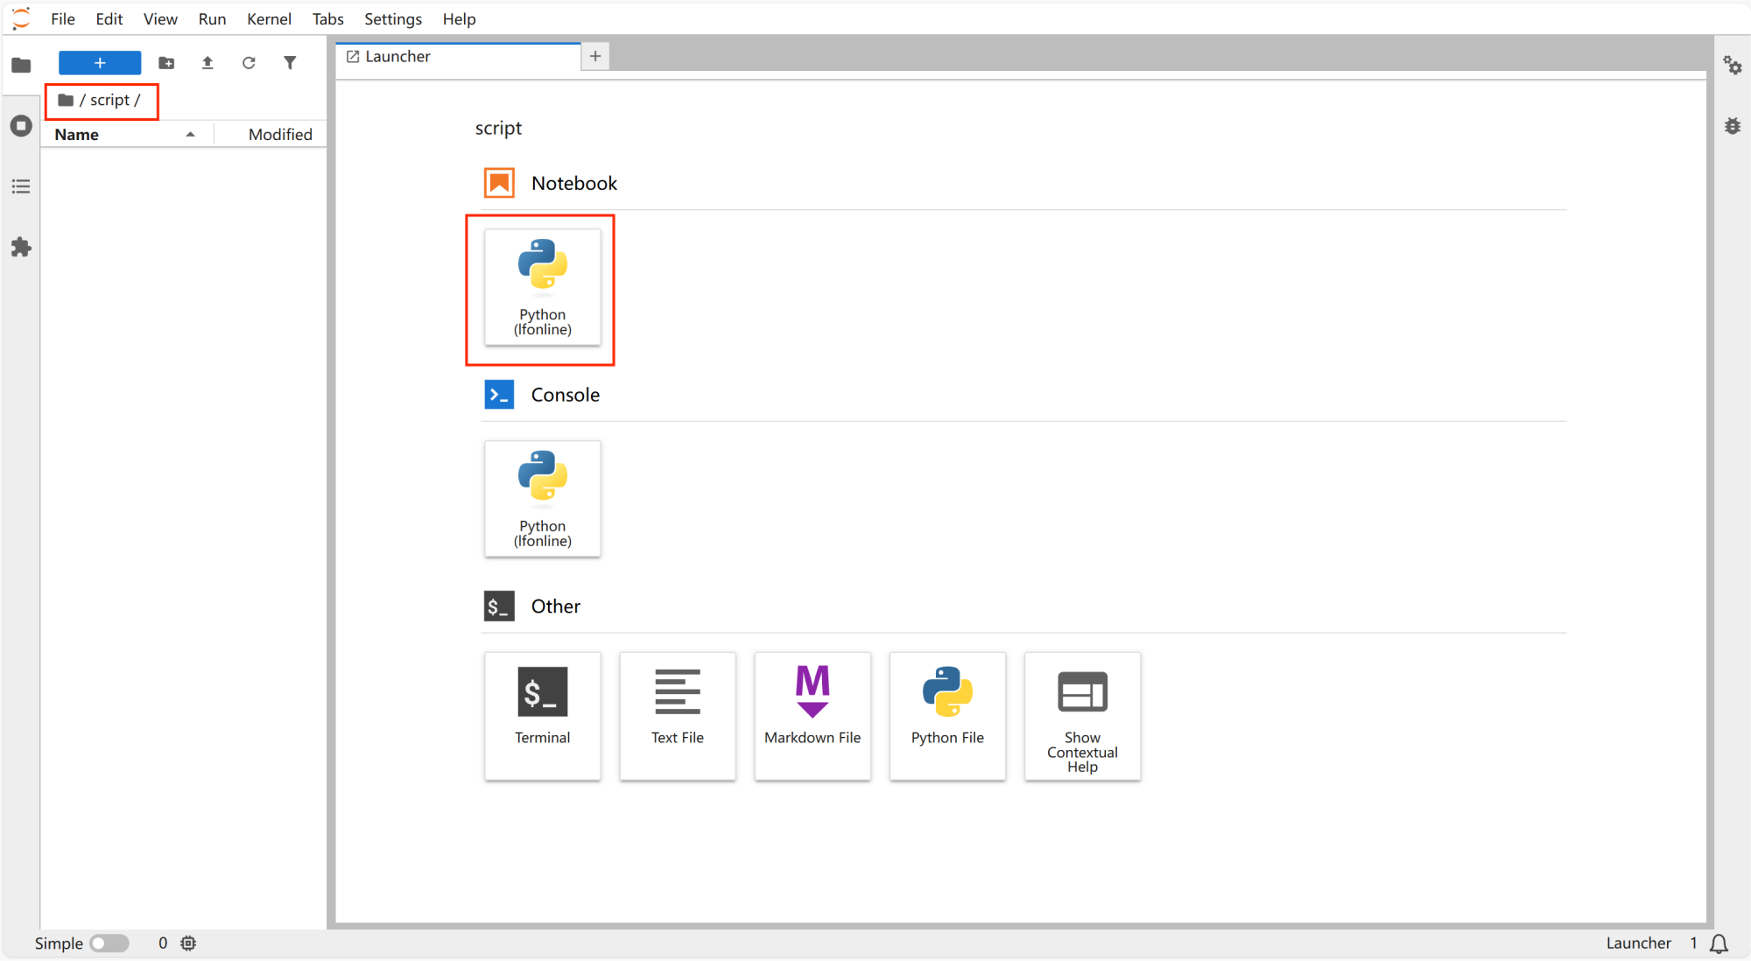Viewport: 1751px width, 961px height.
Task: Toggle Simple interface mode switch
Action: click(109, 943)
